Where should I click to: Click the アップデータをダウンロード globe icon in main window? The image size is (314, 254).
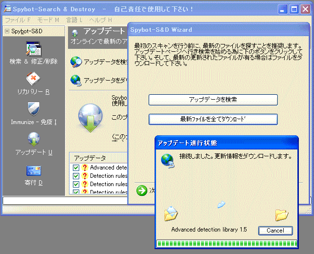76,81
